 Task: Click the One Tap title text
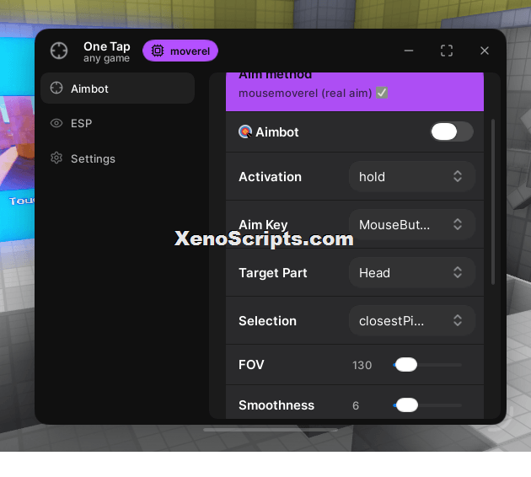point(107,46)
